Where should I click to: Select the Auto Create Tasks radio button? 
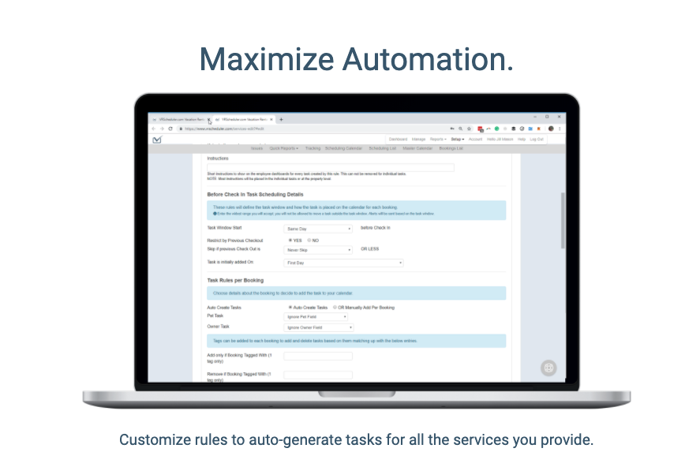pyautogui.click(x=290, y=308)
